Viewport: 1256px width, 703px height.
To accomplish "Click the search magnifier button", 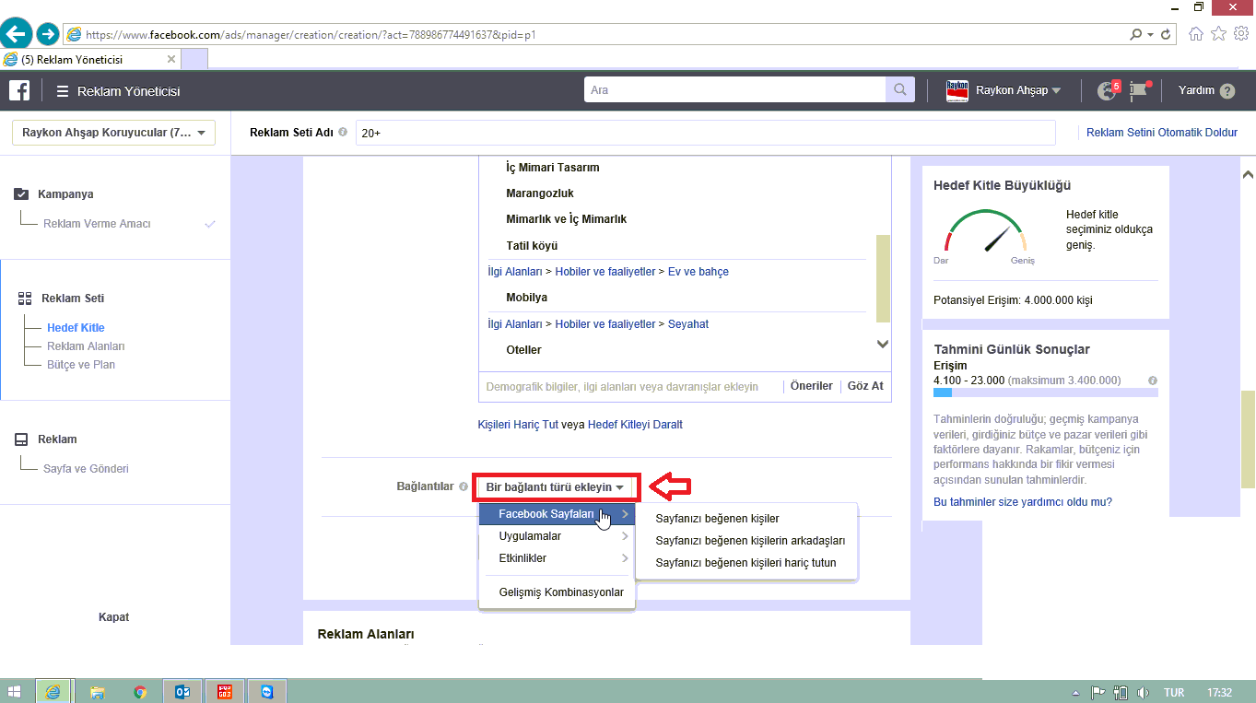I will click(898, 90).
